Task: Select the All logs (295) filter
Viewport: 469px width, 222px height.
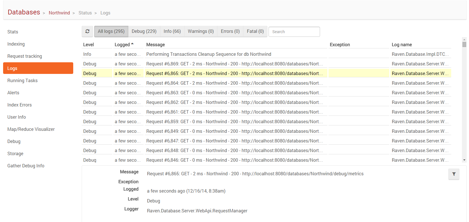Action: (x=111, y=31)
